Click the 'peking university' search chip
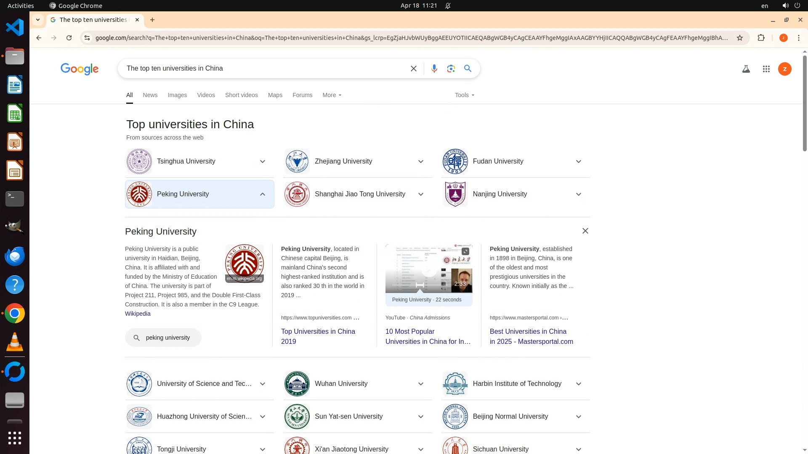This screenshot has height=454, width=808. pos(163,338)
